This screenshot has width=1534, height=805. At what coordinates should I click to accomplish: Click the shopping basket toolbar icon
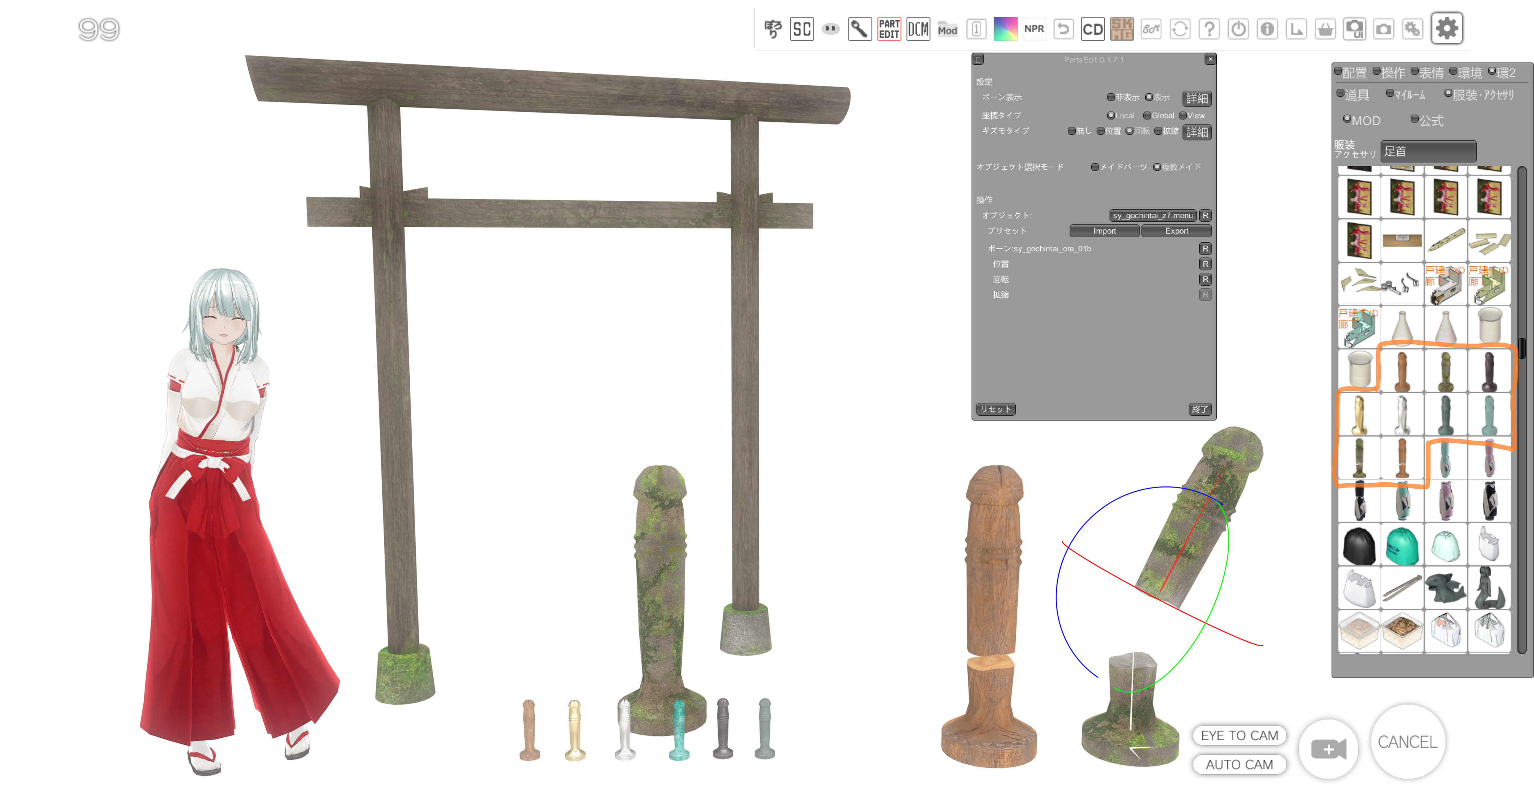point(1325,28)
